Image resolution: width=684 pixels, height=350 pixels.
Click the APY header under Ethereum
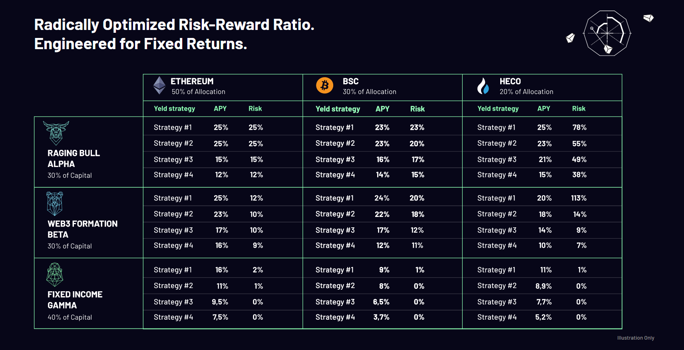click(220, 109)
